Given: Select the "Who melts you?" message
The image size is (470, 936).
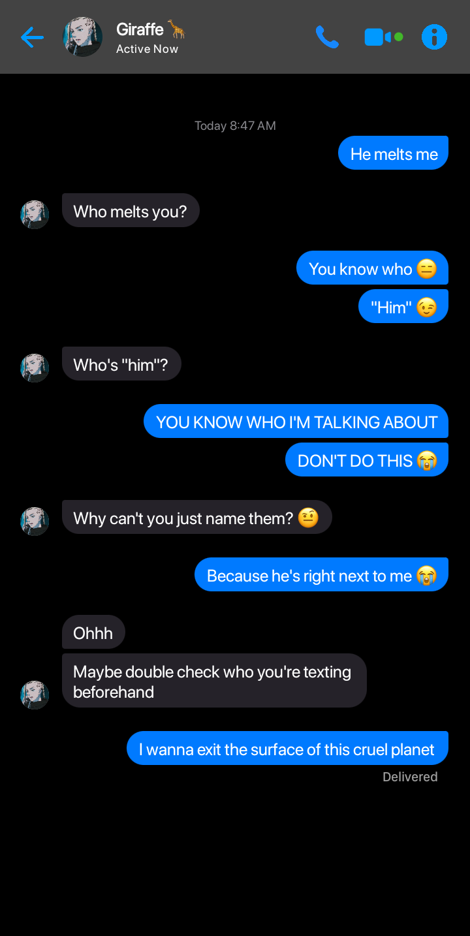Looking at the screenshot, I should (x=131, y=211).
